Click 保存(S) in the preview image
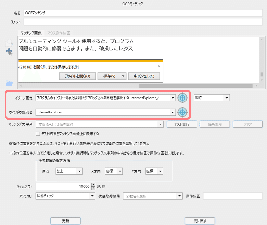Screen dimensions: 267x225 click(109, 76)
